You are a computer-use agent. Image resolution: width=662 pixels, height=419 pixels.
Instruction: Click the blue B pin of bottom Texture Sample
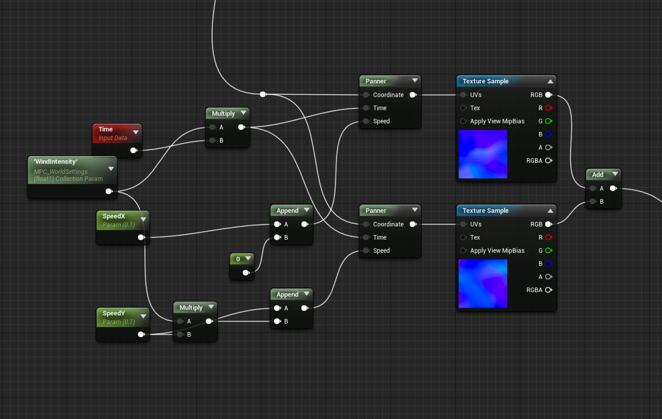pos(548,263)
